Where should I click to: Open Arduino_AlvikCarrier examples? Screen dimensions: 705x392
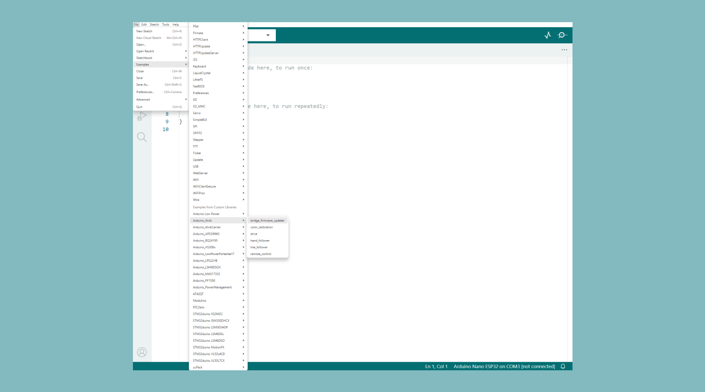[218, 227]
